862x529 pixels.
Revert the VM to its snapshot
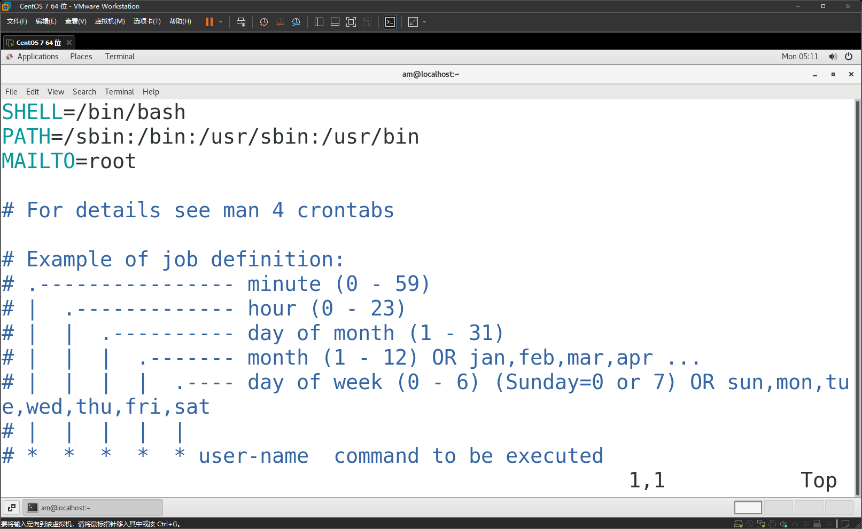pos(279,22)
